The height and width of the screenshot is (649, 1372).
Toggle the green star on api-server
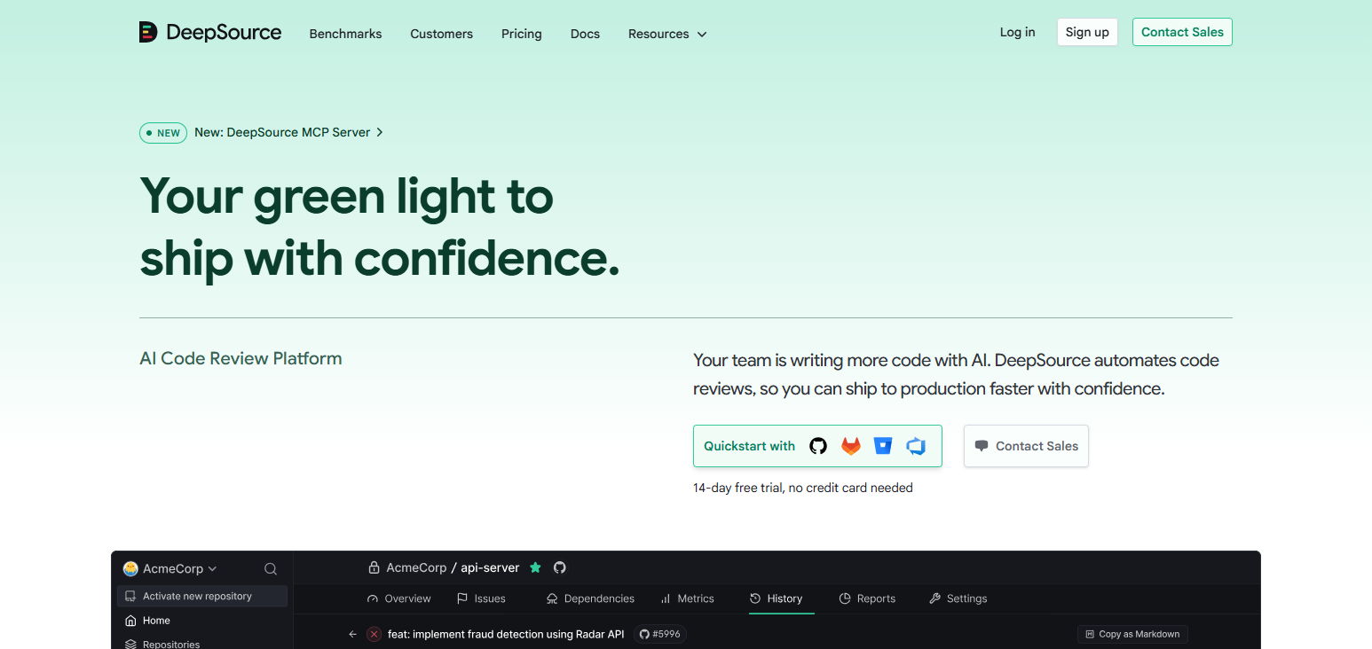(x=535, y=567)
